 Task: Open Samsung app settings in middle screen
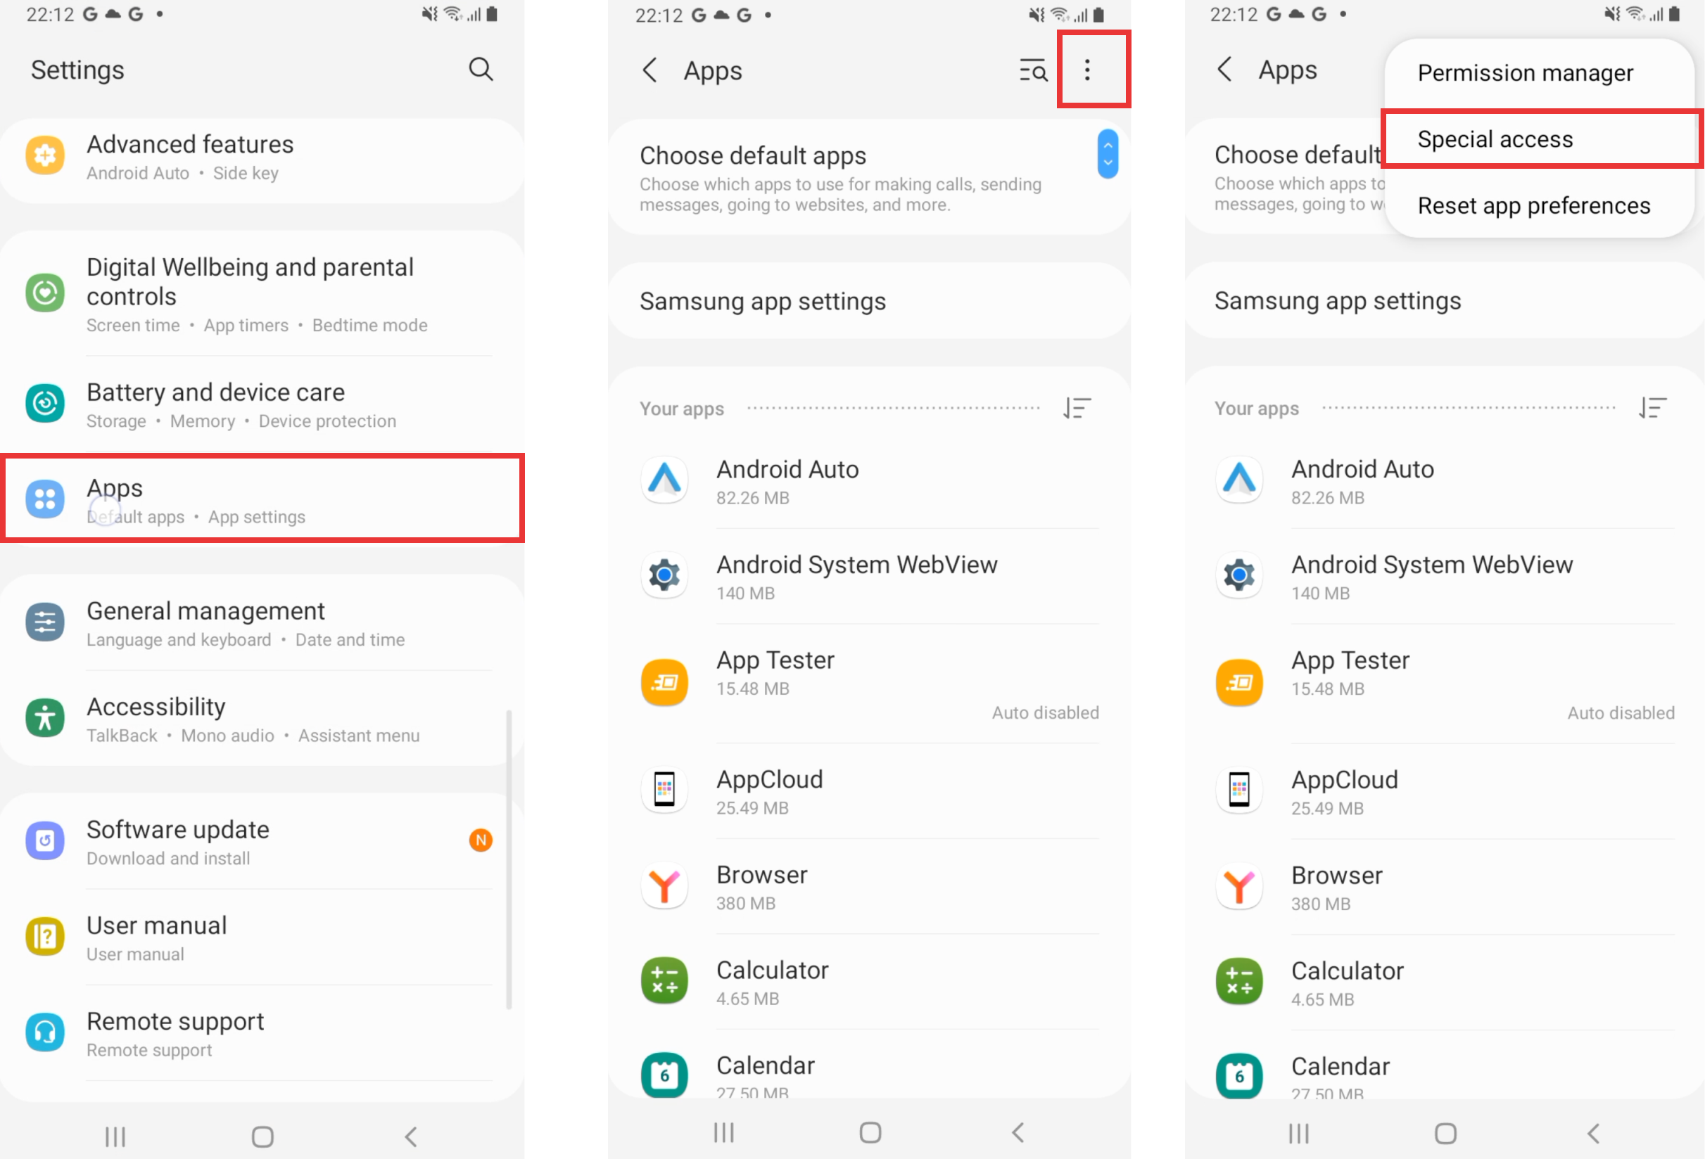[868, 301]
